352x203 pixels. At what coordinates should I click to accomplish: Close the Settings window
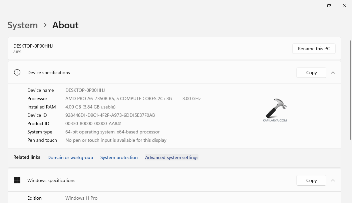[344, 5]
